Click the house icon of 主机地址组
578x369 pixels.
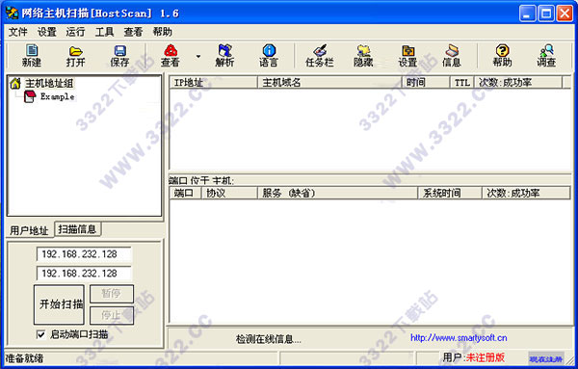15,83
